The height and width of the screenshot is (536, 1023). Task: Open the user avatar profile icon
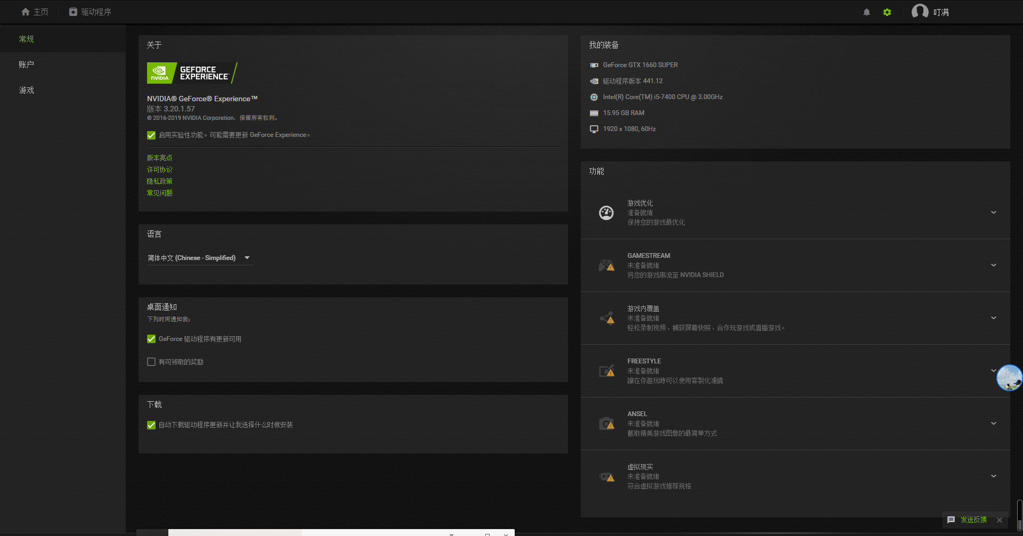pos(920,12)
